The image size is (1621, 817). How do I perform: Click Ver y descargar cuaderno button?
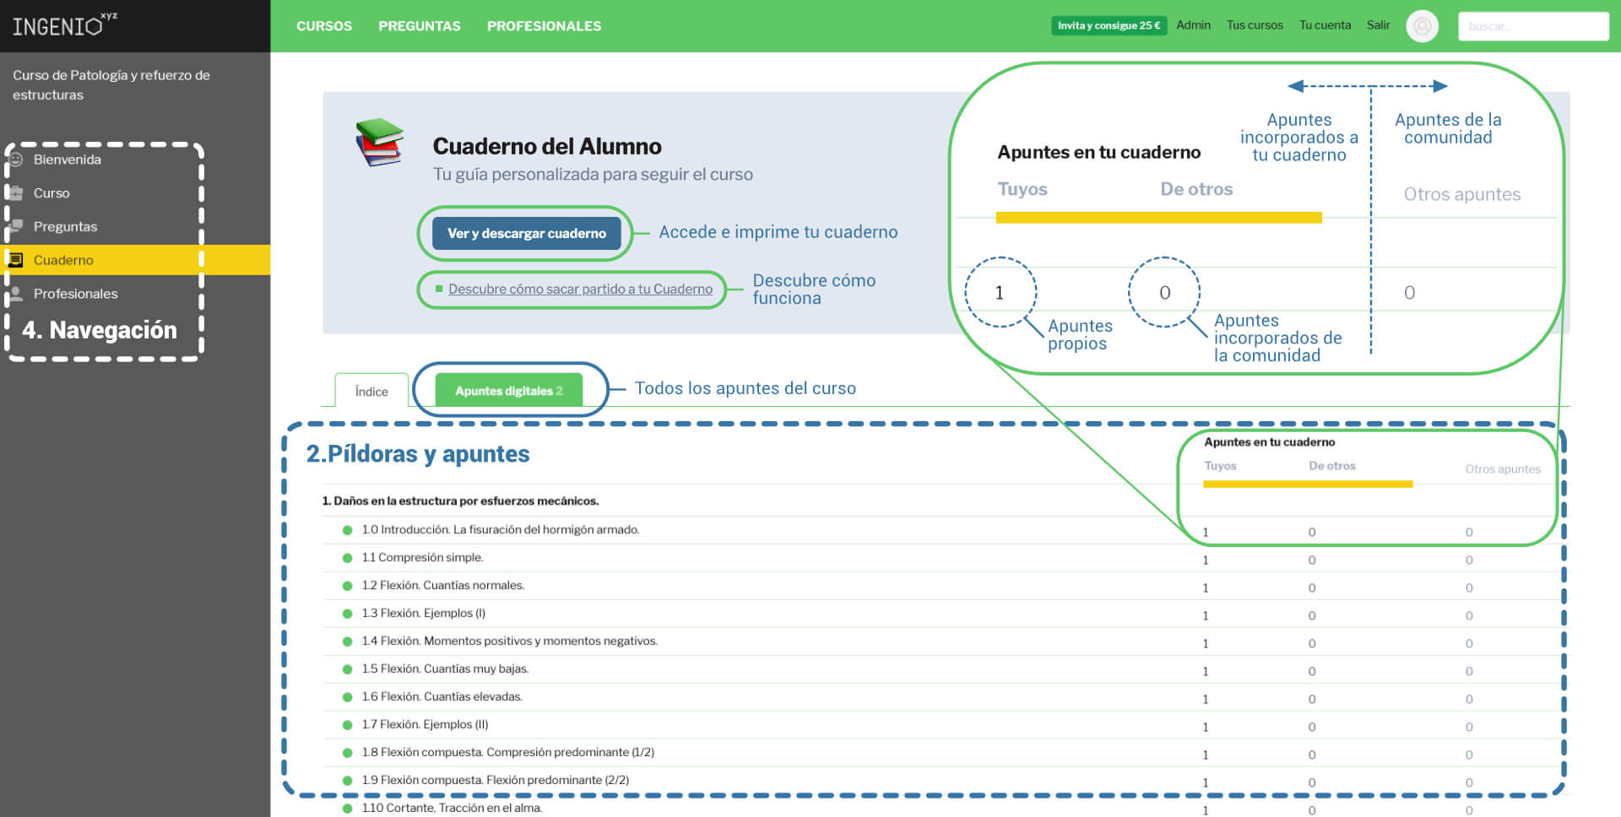pyautogui.click(x=527, y=233)
